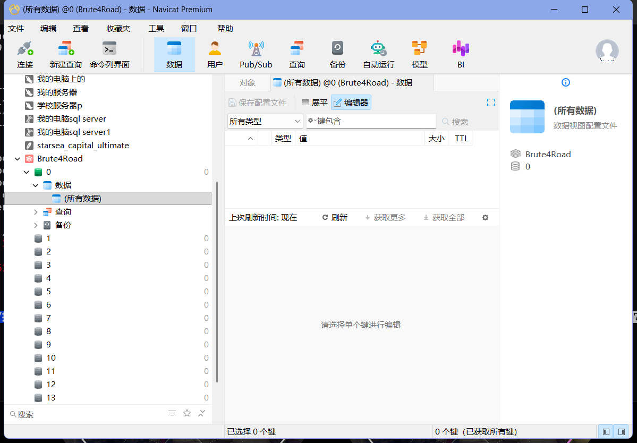Image resolution: width=637 pixels, height=443 pixels.
Task: Open the 工具 menu
Action: coord(156,29)
